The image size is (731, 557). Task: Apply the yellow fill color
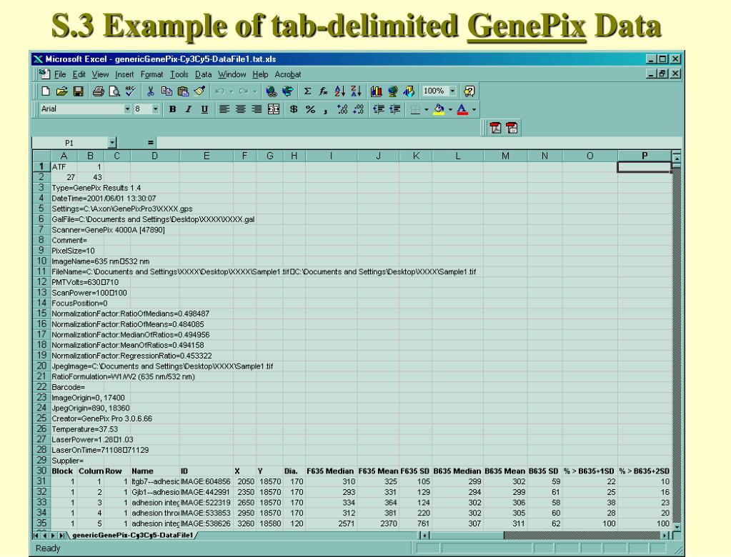[439, 109]
